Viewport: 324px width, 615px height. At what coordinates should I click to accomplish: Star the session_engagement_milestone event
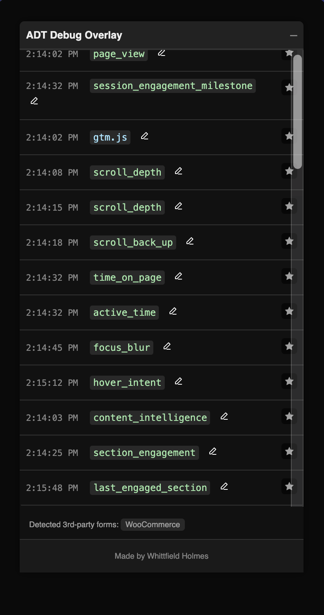[289, 87]
